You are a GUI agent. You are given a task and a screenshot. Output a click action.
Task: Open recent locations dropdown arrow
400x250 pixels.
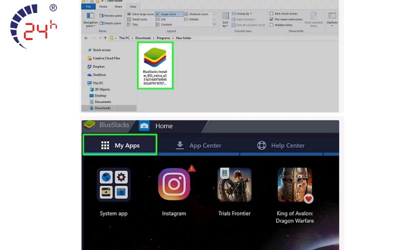pyautogui.click(x=99, y=38)
